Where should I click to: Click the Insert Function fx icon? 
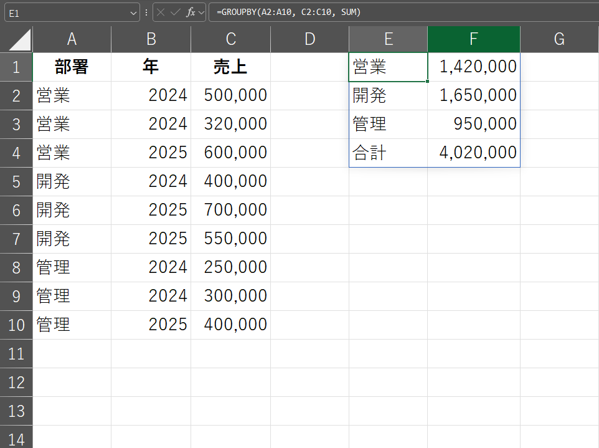point(191,12)
